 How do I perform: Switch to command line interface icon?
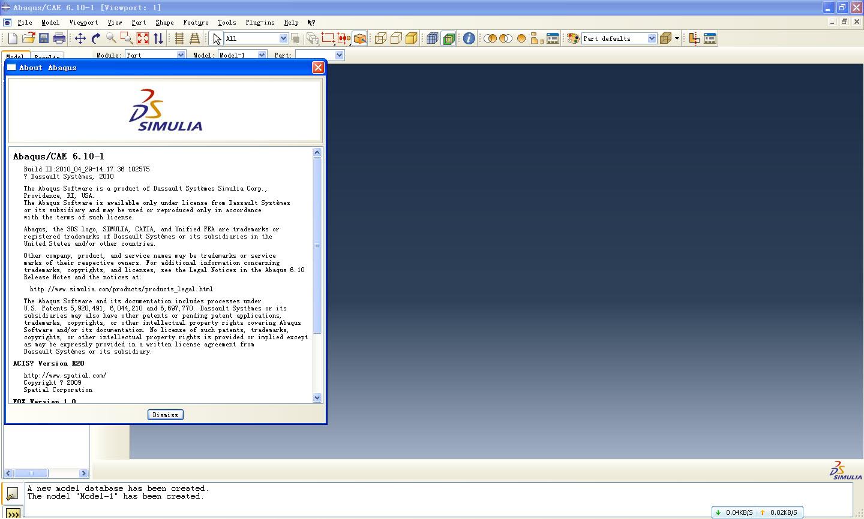(13, 514)
